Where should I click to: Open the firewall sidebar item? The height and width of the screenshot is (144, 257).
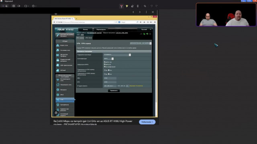pyautogui.click(x=65, y=105)
